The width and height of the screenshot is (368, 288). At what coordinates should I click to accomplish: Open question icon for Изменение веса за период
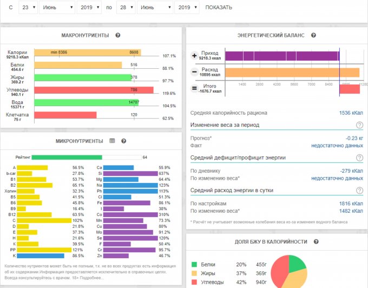pyautogui.click(x=359, y=125)
